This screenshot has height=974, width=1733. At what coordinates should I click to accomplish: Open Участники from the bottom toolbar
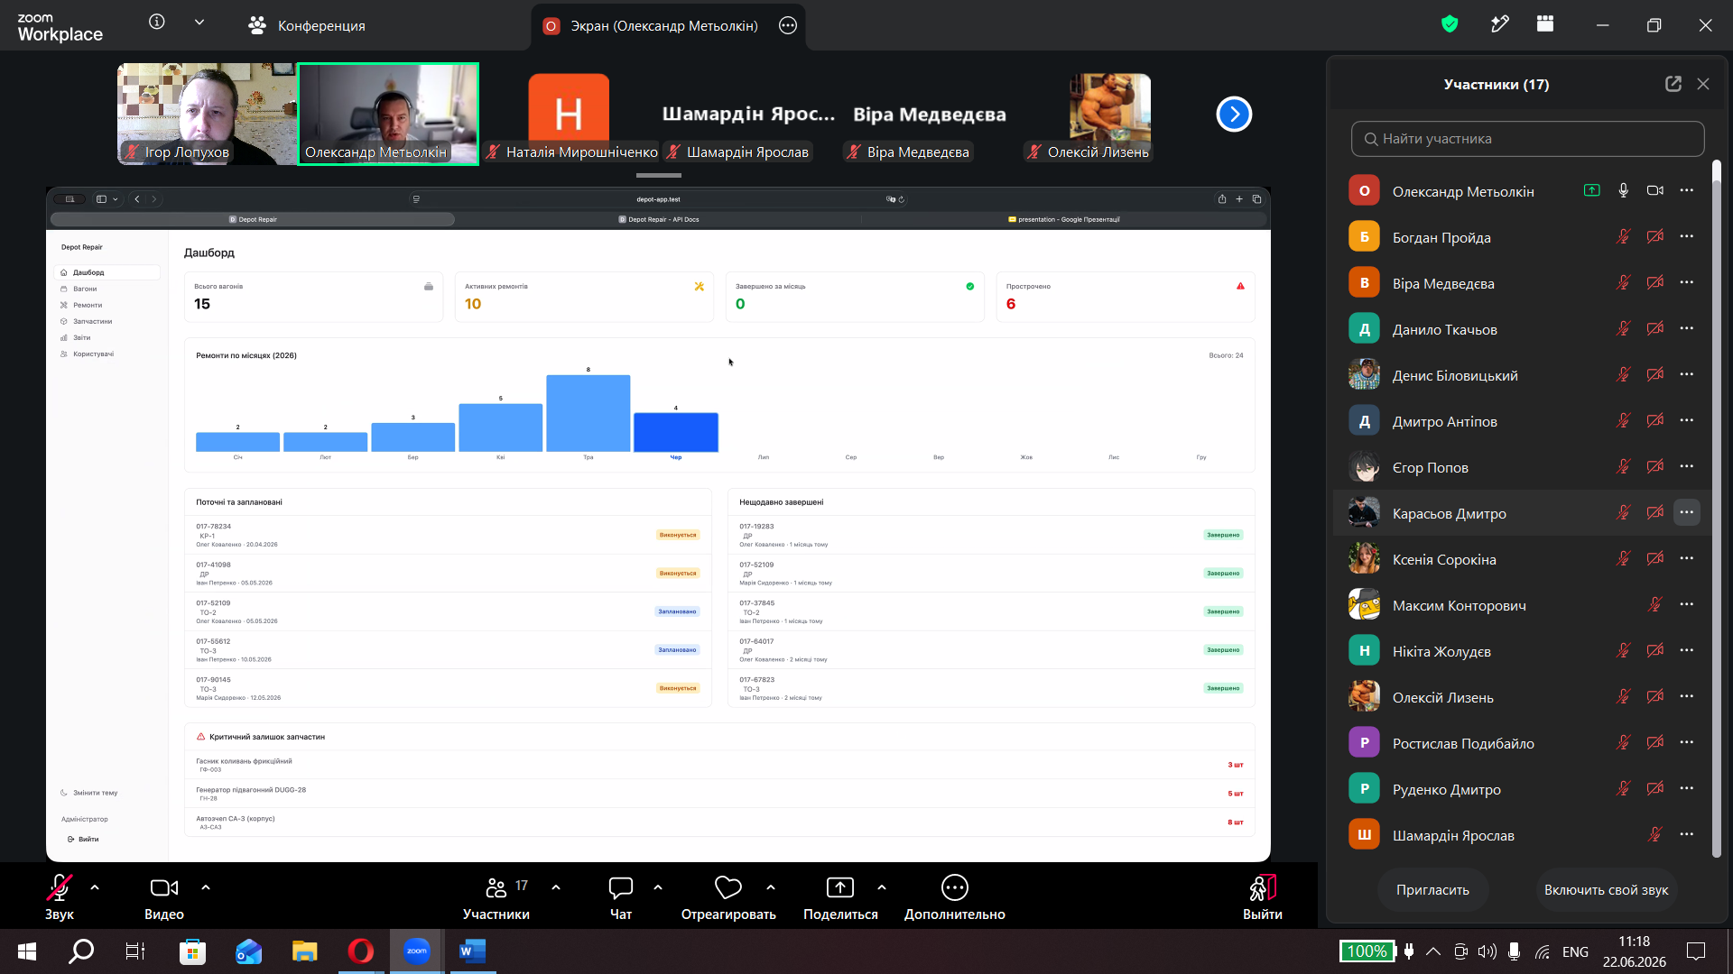(496, 897)
